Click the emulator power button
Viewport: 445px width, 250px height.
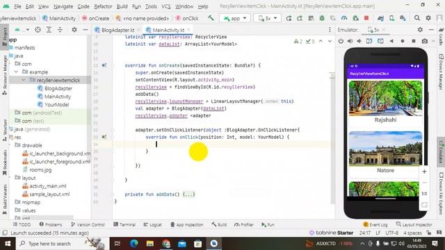pos(341,41)
